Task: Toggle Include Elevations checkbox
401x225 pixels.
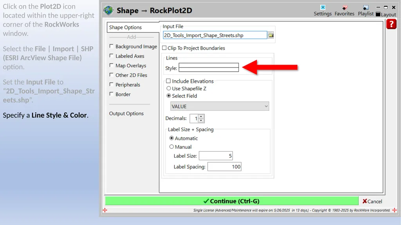Action: coord(168,81)
